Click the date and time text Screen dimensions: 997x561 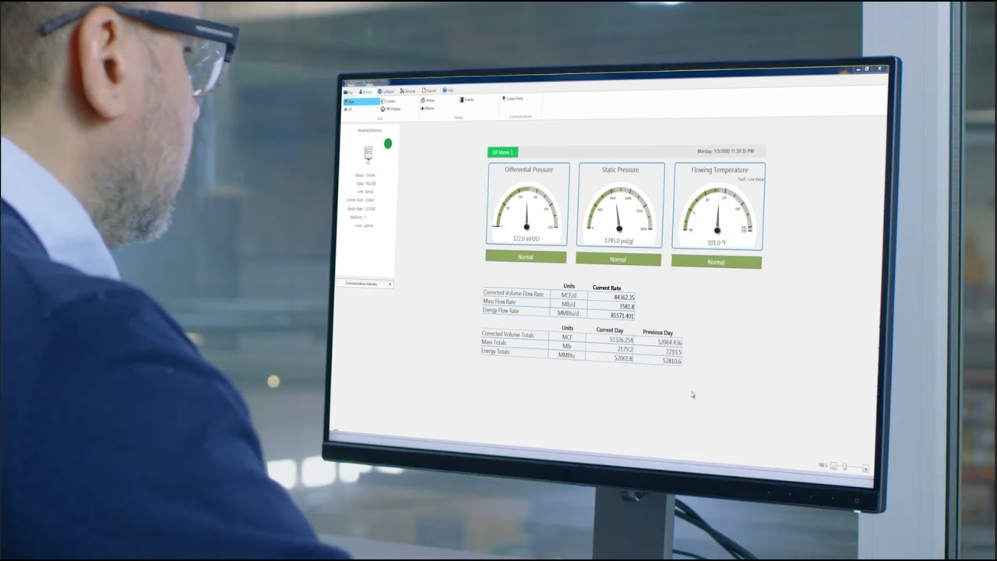[x=725, y=151]
